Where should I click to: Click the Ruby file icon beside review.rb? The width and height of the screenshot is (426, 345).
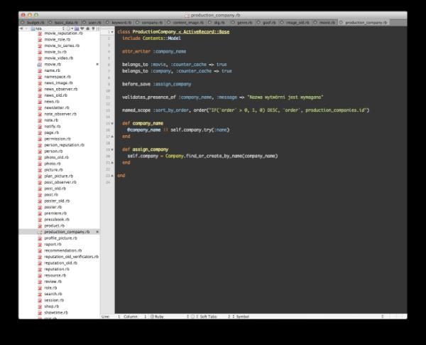pos(40,281)
